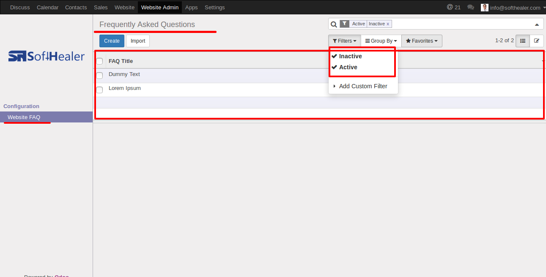The height and width of the screenshot is (277, 546).
Task: Open the Favorites dropdown
Action: tap(422, 41)
